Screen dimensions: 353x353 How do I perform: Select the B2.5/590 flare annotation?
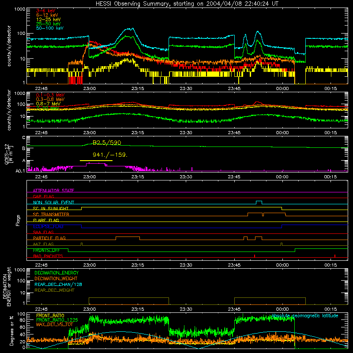(107, 143)
